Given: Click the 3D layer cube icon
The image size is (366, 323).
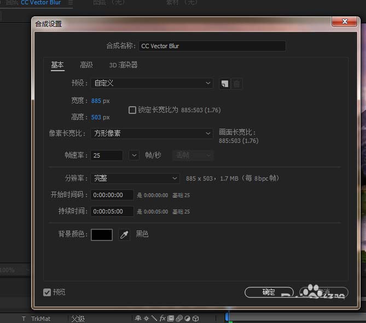Looking at the screenshot, I should point(196,318).
